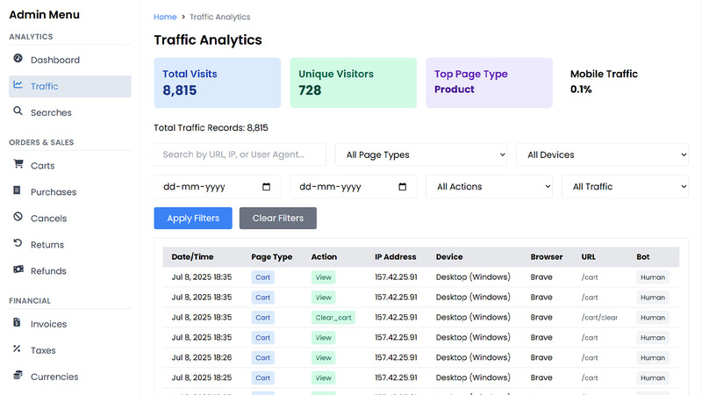Open Currencies in the sidebar
This screenshot has width=702, height=395.
pos(70,377)
